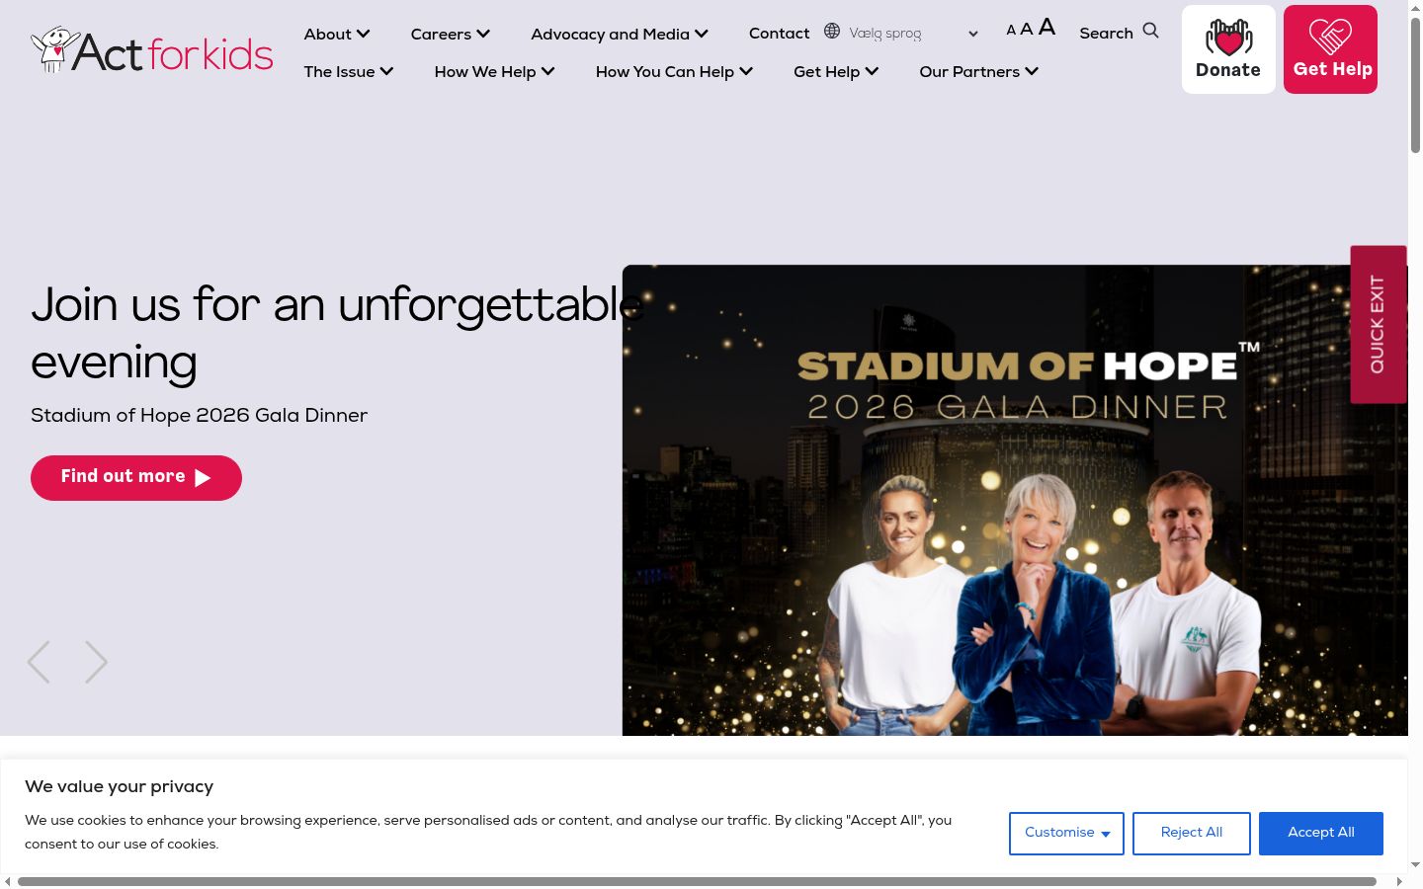Expand The Issue menu
The image size is (1423, 889).
click(349, 71)
